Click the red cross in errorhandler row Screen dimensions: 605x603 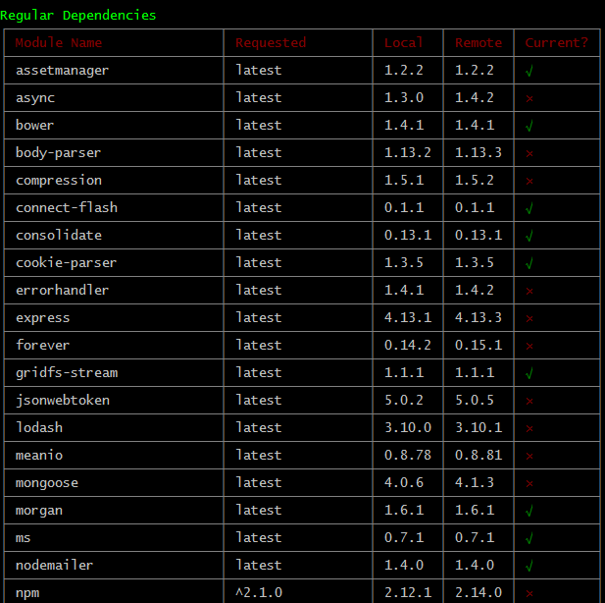tap(529, 291)
